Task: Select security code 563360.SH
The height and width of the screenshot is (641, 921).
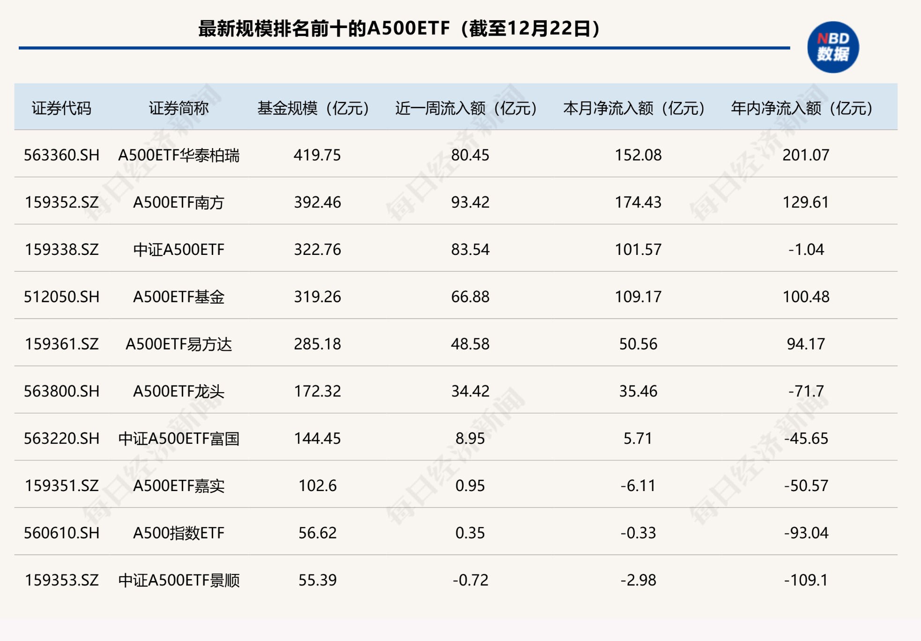Action: 61,155
